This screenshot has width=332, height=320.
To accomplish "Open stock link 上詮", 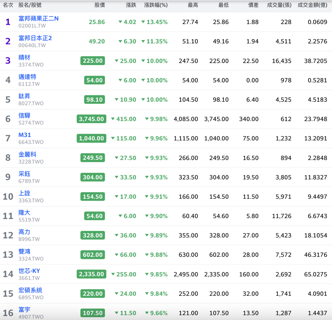I will (x=24, y=193).
